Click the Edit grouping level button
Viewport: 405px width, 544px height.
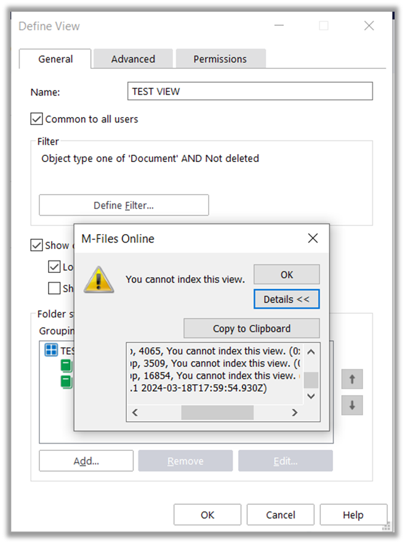[286, 461]
